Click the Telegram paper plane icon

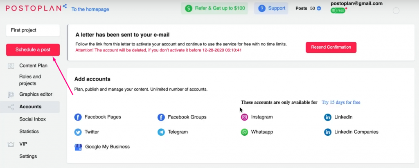161,132
